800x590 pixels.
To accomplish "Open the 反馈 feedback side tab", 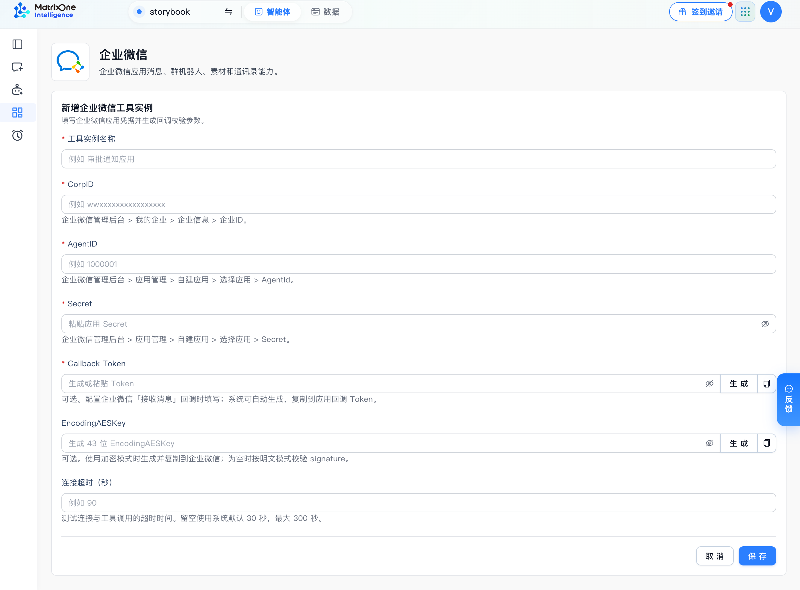I will pos(789,400).
